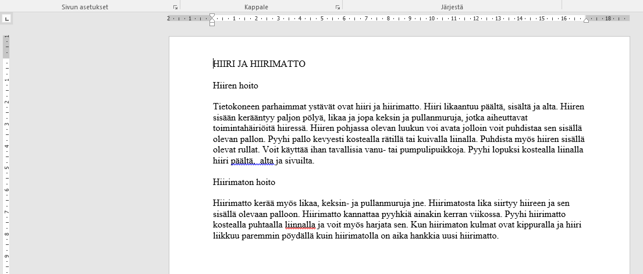Open the Kappale dialog launcher arrow
Screen dimensions: 643x274
(x=338, y=8)
